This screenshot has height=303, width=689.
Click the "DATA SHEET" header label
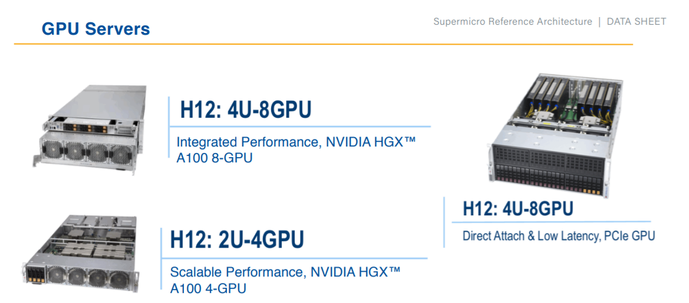(636, 22)
